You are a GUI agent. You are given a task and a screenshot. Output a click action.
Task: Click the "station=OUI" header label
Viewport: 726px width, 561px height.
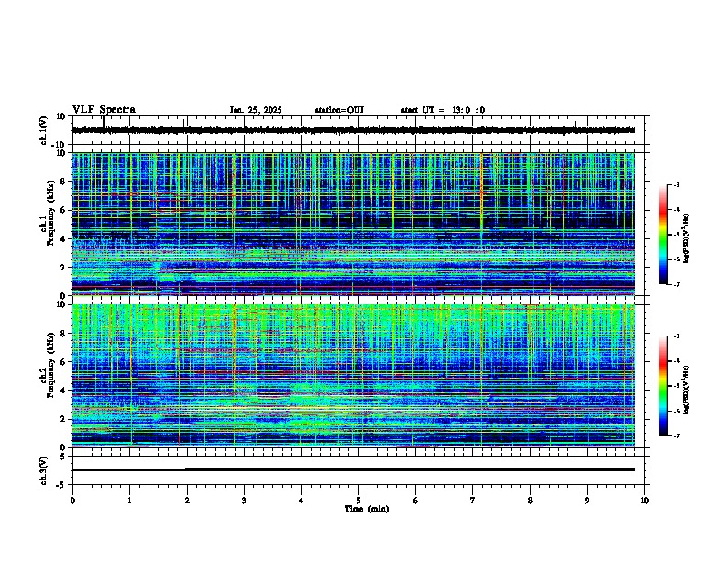point(339,110)
